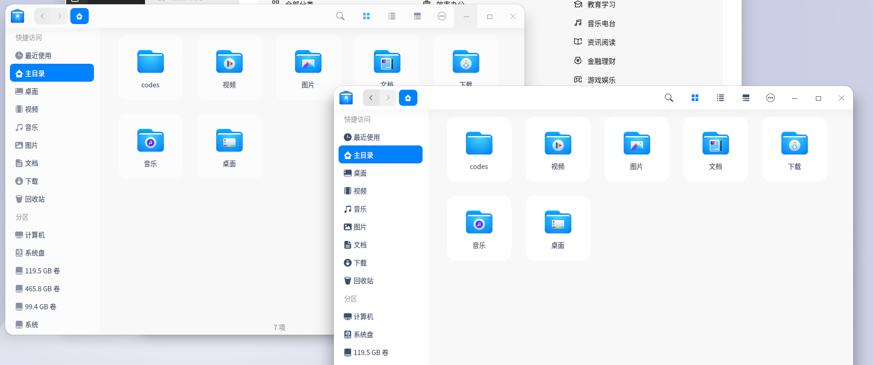Viewport: 873px width, 365px height.
Task: Open the 音乐 folder in front window
Action: coord(479,228)
